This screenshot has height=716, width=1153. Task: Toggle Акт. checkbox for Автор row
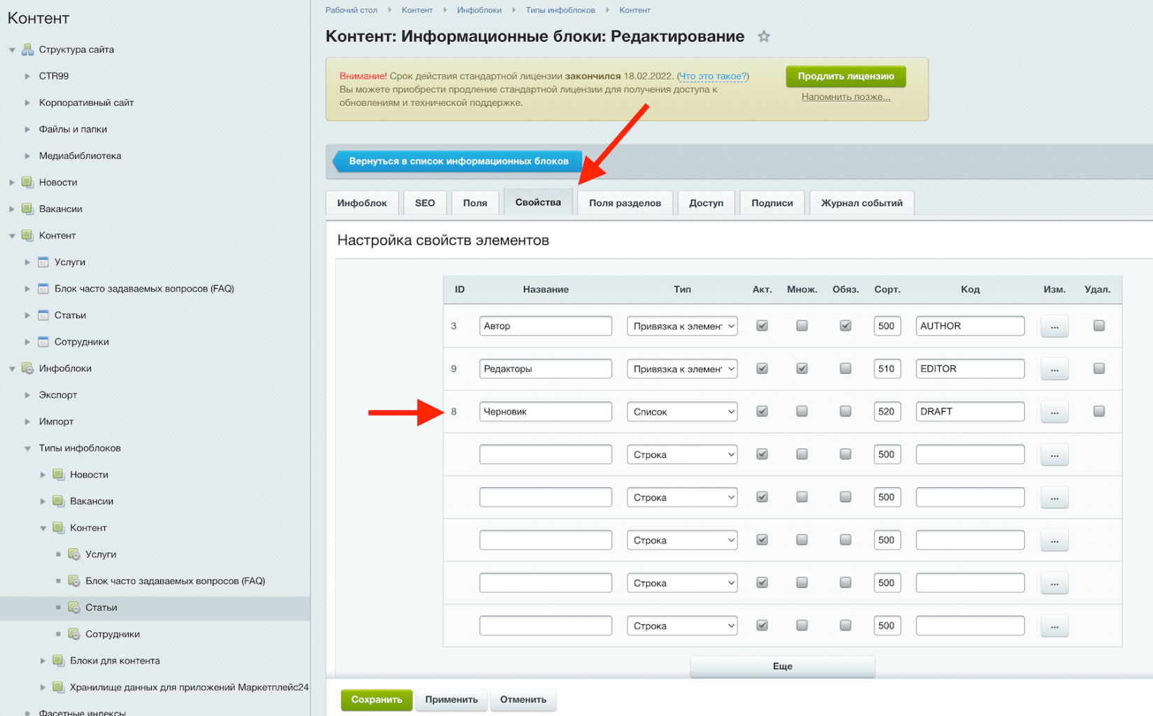[x=763, y=326]
